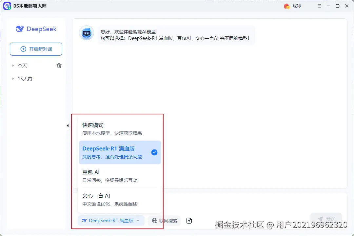Open the DeepSeek-R1 满血版 model dropdown
Image resolution: width=354 pixels, height=236 pixels.
[x=111, y=221]
